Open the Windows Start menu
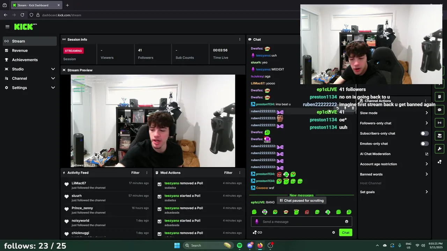447x251 pixels. (177, 245)
